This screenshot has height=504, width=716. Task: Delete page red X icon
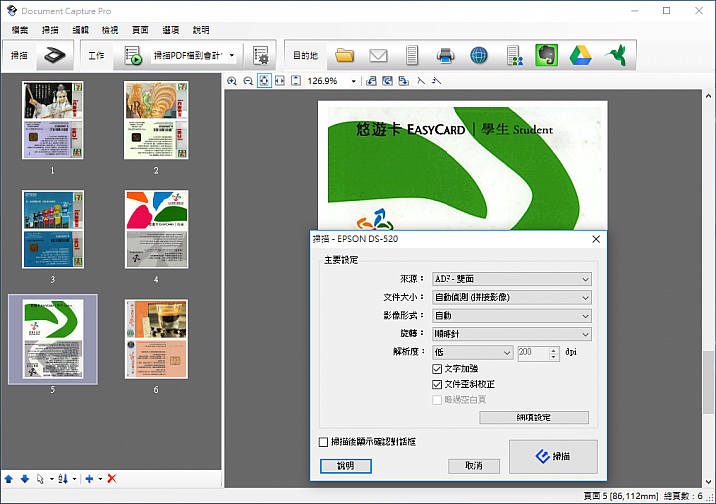click(x=112, y=479)
